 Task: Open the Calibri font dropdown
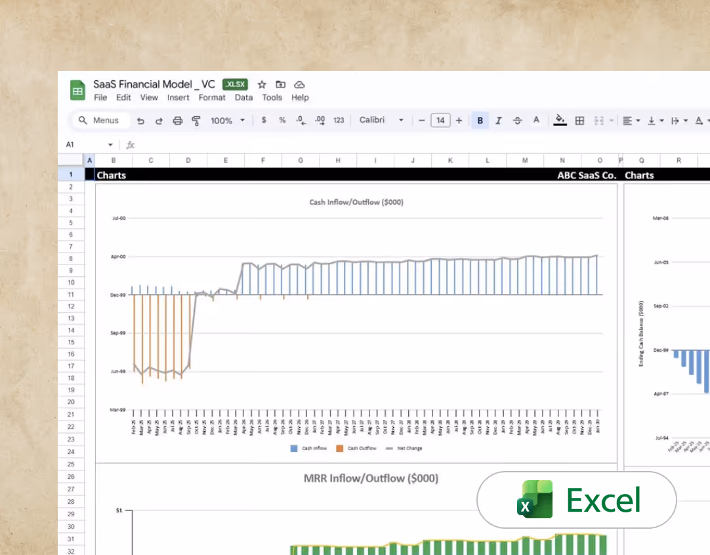tap(381, 120)
